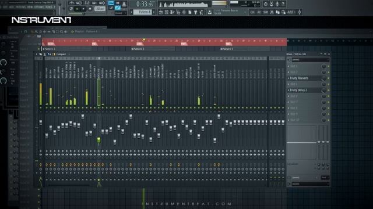This screenshot has width=373, height=209.
Task: Click the Pattern 5 clip in playlist
Action: [245, 49]
